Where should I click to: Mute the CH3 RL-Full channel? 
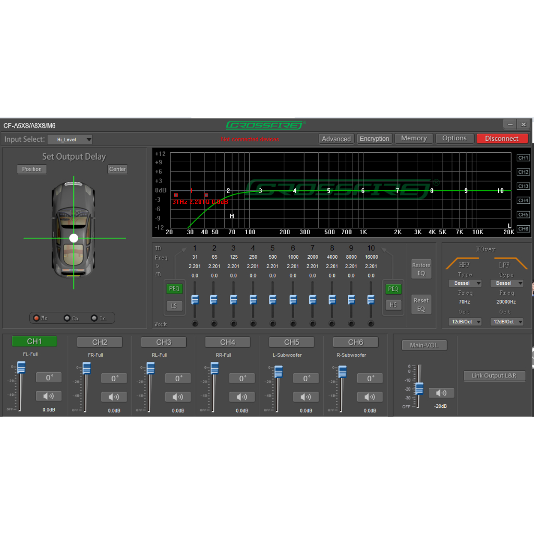click(178, 397)
